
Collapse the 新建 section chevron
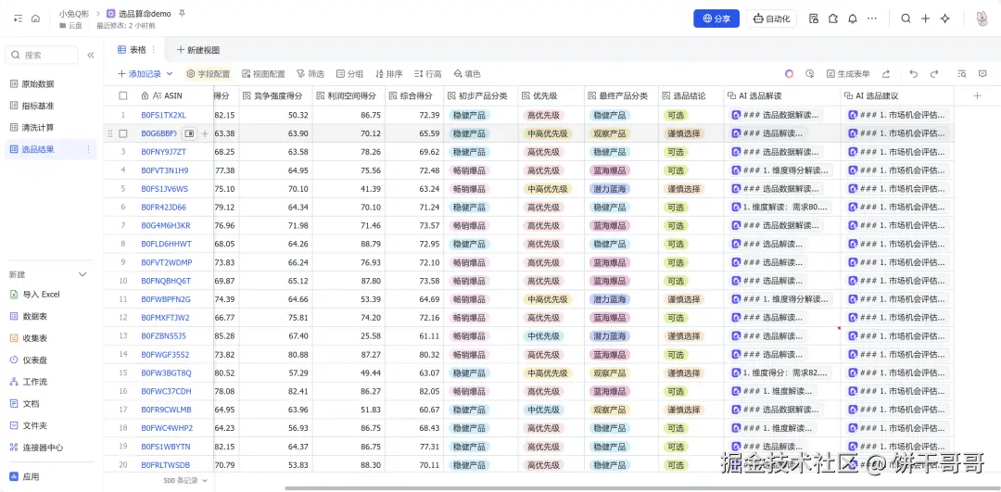click(82, 274)
